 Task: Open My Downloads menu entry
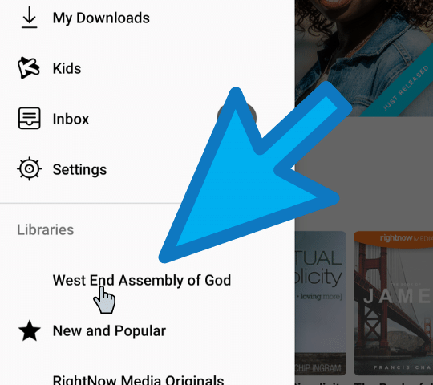101,18
